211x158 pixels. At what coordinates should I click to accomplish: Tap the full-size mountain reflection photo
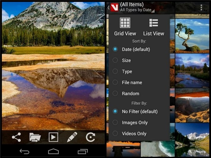pos(53,66)
